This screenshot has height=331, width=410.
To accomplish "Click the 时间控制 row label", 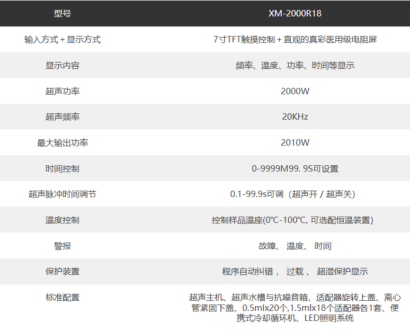I will click(x=62, y=169).
